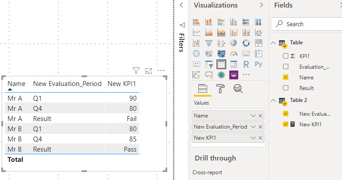342x180 pixels.
Task: Select the Funnel visual
Action: point(209,43)
